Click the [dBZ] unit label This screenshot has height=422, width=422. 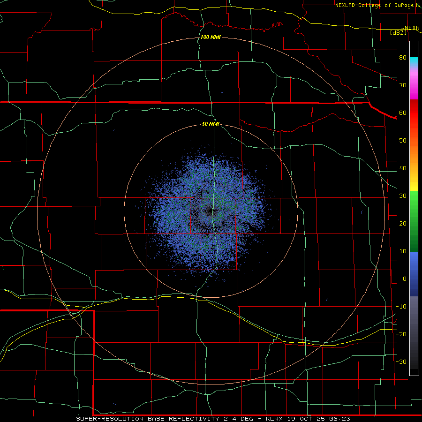point(398,32)
